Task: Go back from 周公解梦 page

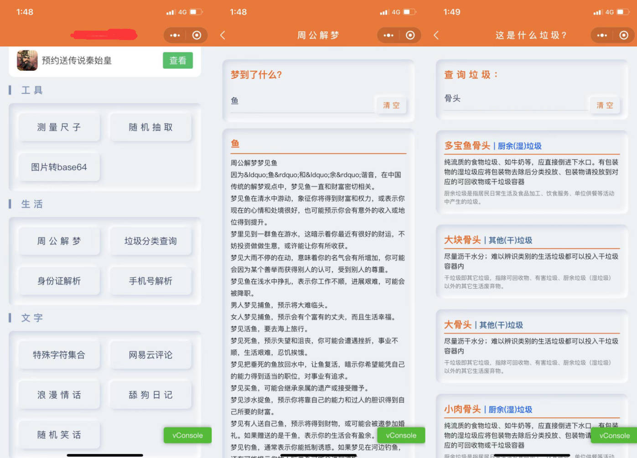Action: point(223,35)
